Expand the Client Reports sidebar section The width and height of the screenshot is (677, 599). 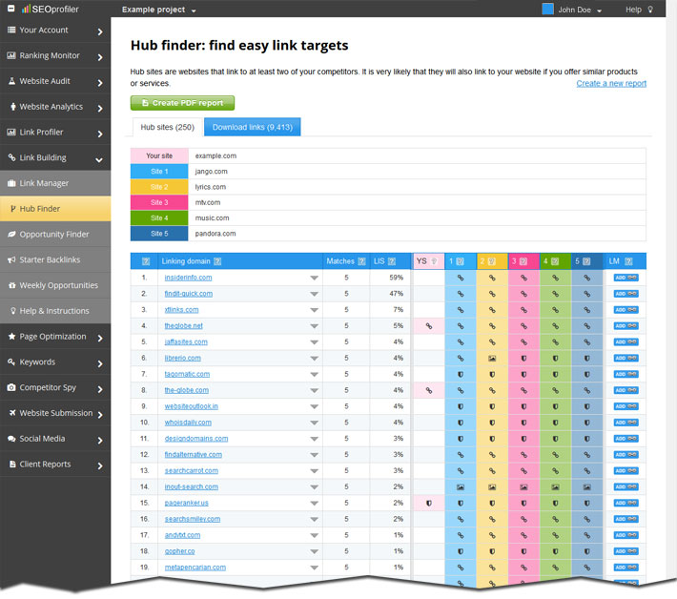point(55,465)
